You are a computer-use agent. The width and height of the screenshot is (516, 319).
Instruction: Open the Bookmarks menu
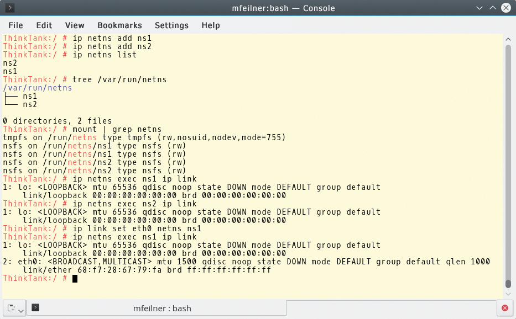[119, 25]
